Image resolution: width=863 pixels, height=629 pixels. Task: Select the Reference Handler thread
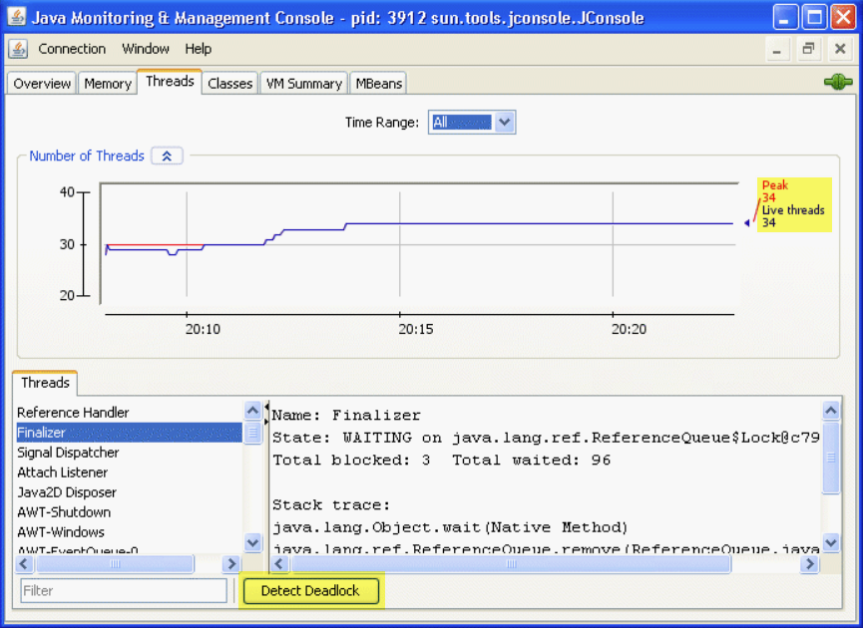[x=73, y=413]
